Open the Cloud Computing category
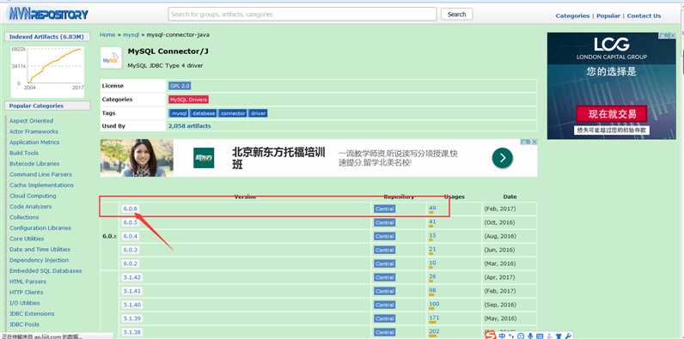Viewport: 684px width, 339px height. 33,196
